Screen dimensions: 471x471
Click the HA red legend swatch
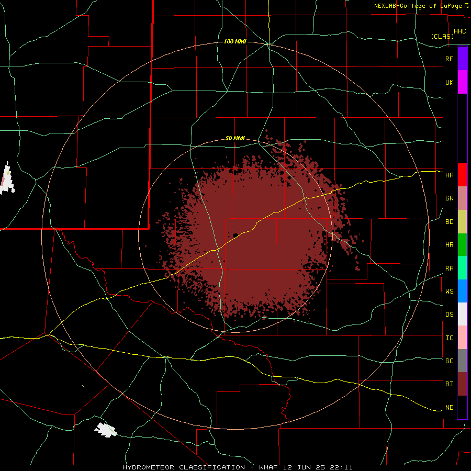pyautogui.click(x=462, y=175)
